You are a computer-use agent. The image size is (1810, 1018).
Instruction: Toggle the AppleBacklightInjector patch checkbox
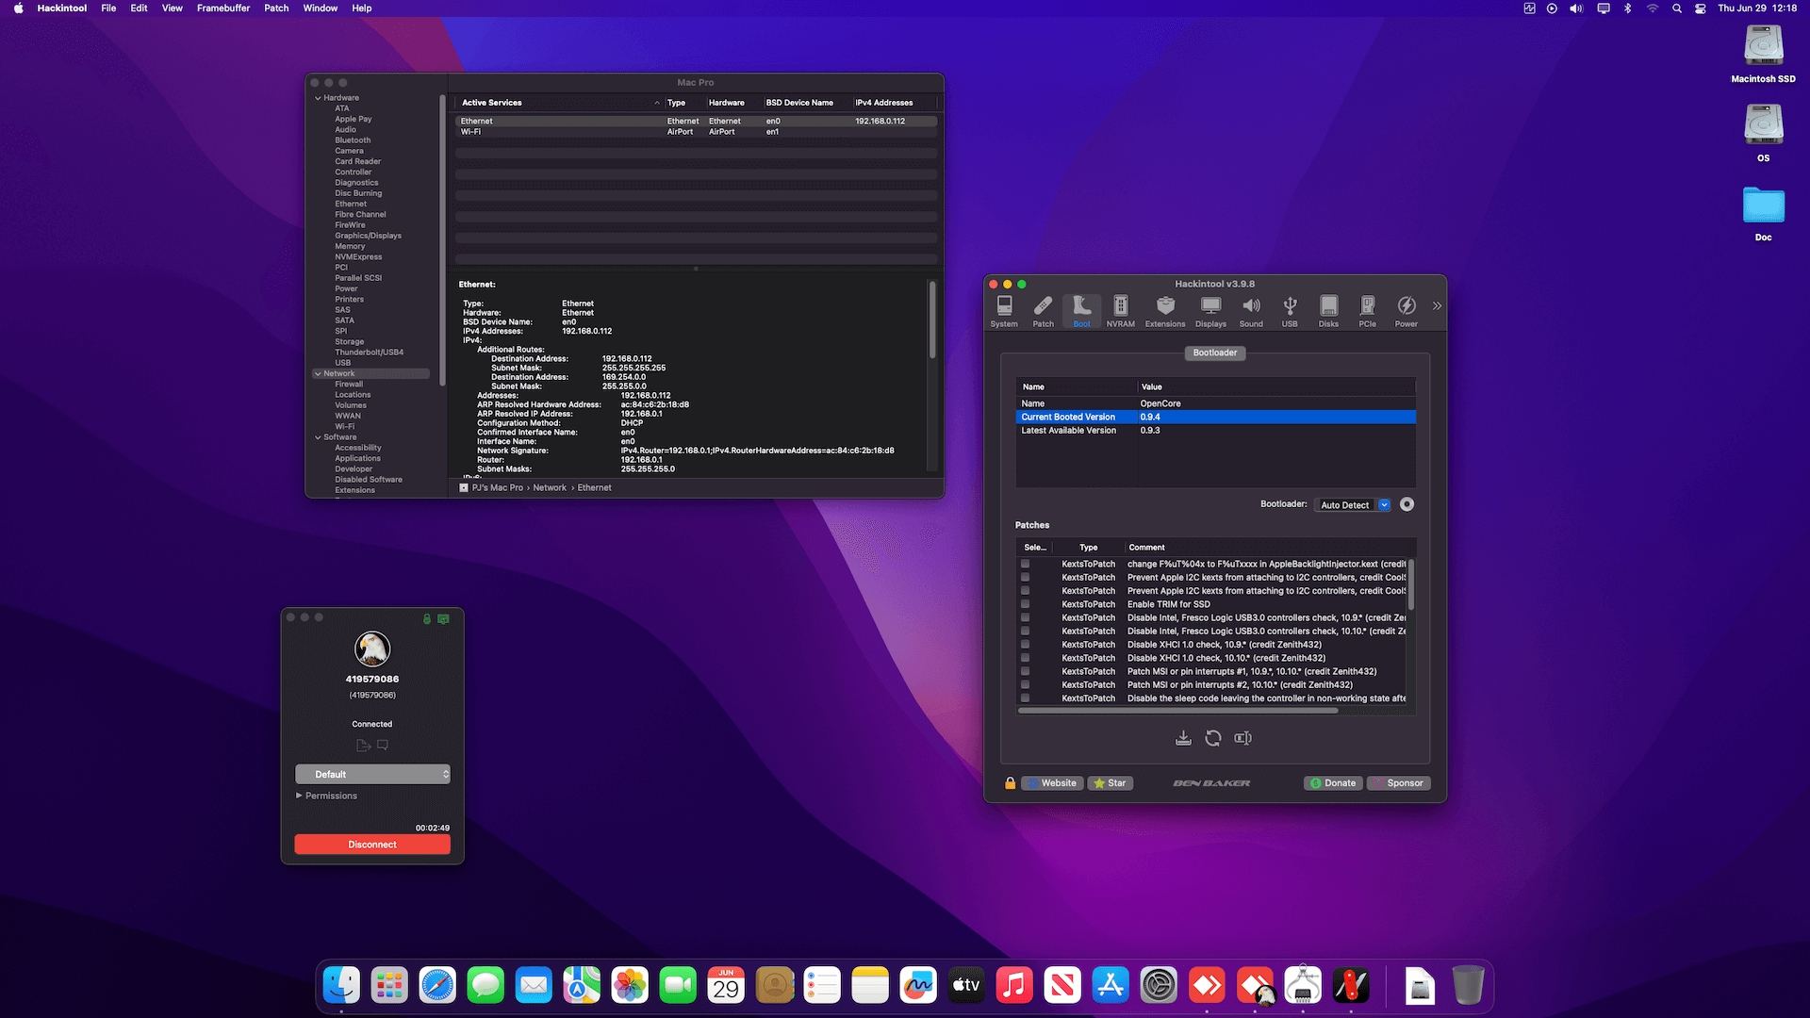(1025, 564)
